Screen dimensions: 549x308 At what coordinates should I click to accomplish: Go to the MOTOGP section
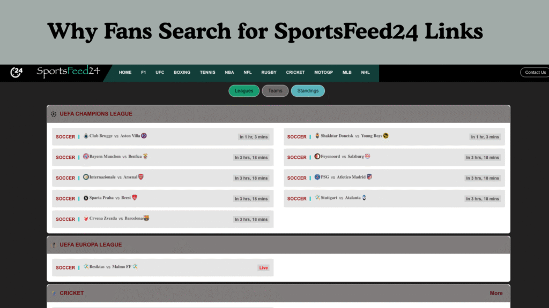pos(323,73)
